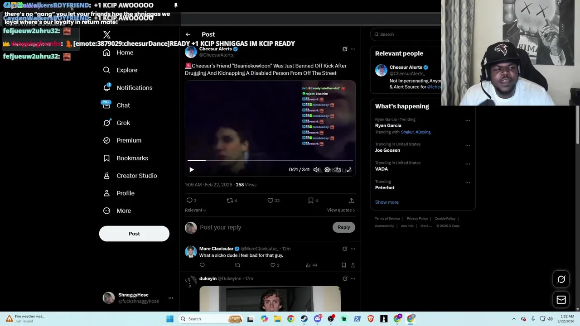
Task: Open Cheesur Alerts in Relevant people
Action: (406, 67)
